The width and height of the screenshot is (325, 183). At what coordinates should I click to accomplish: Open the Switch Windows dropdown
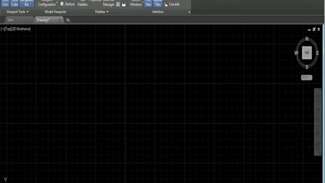(136, 4)
